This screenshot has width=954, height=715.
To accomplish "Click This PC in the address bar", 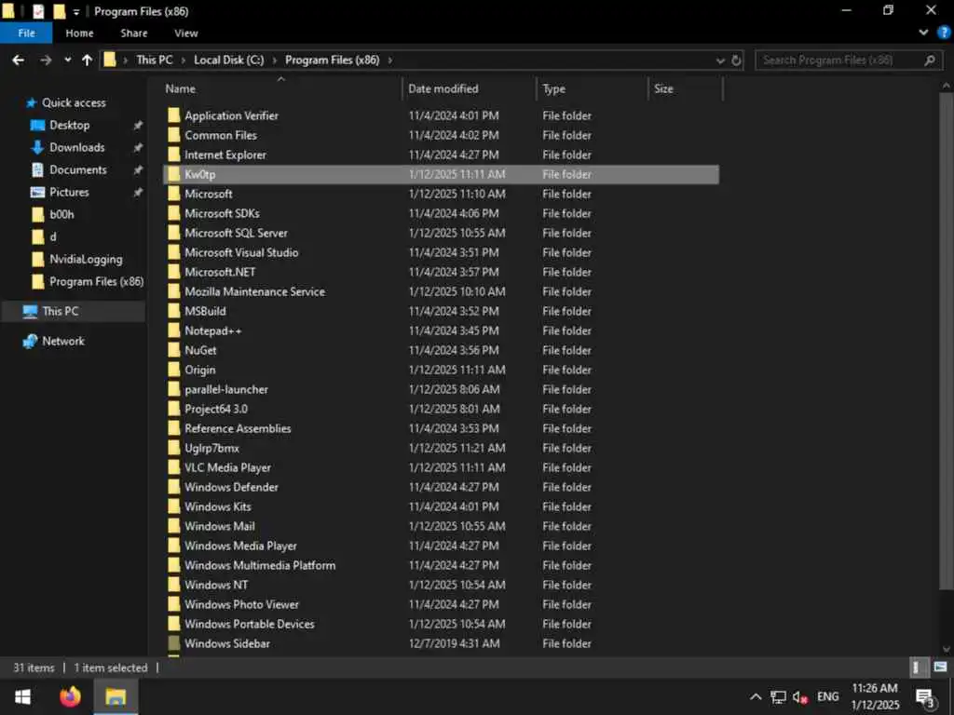I will [155, 61].
